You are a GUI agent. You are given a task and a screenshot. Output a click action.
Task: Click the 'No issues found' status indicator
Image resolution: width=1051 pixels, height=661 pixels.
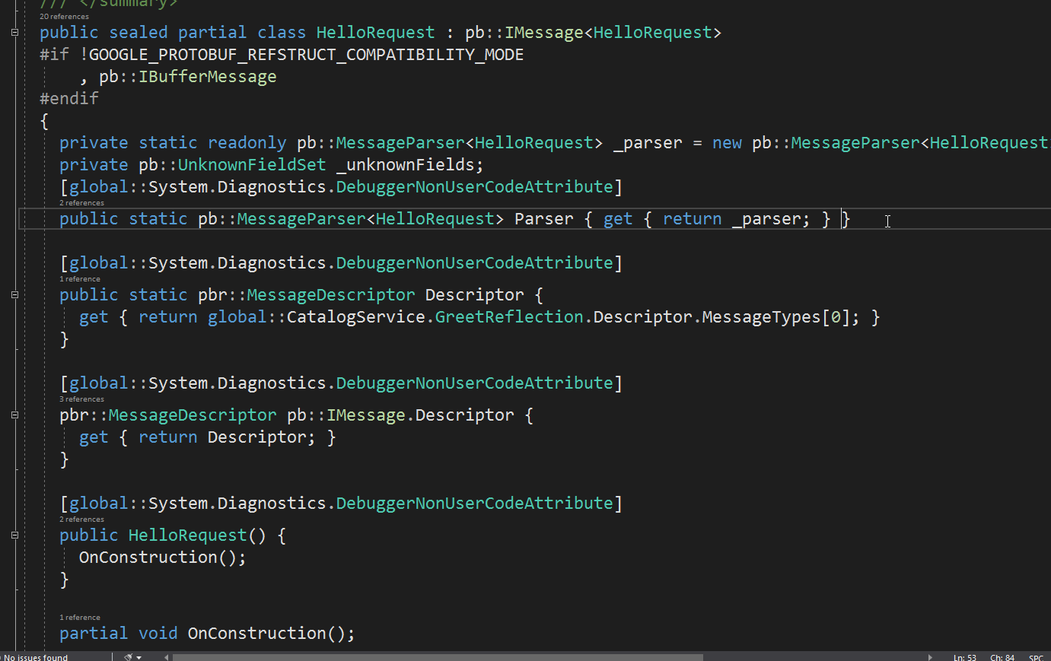[35, 656]
